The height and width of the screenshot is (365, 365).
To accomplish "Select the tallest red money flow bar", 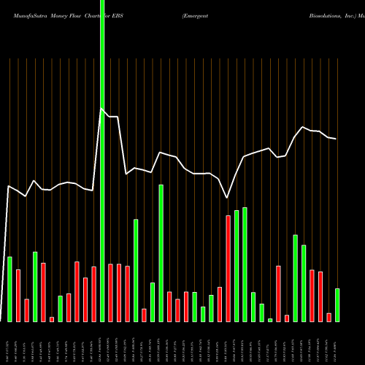I will [228, 269].
